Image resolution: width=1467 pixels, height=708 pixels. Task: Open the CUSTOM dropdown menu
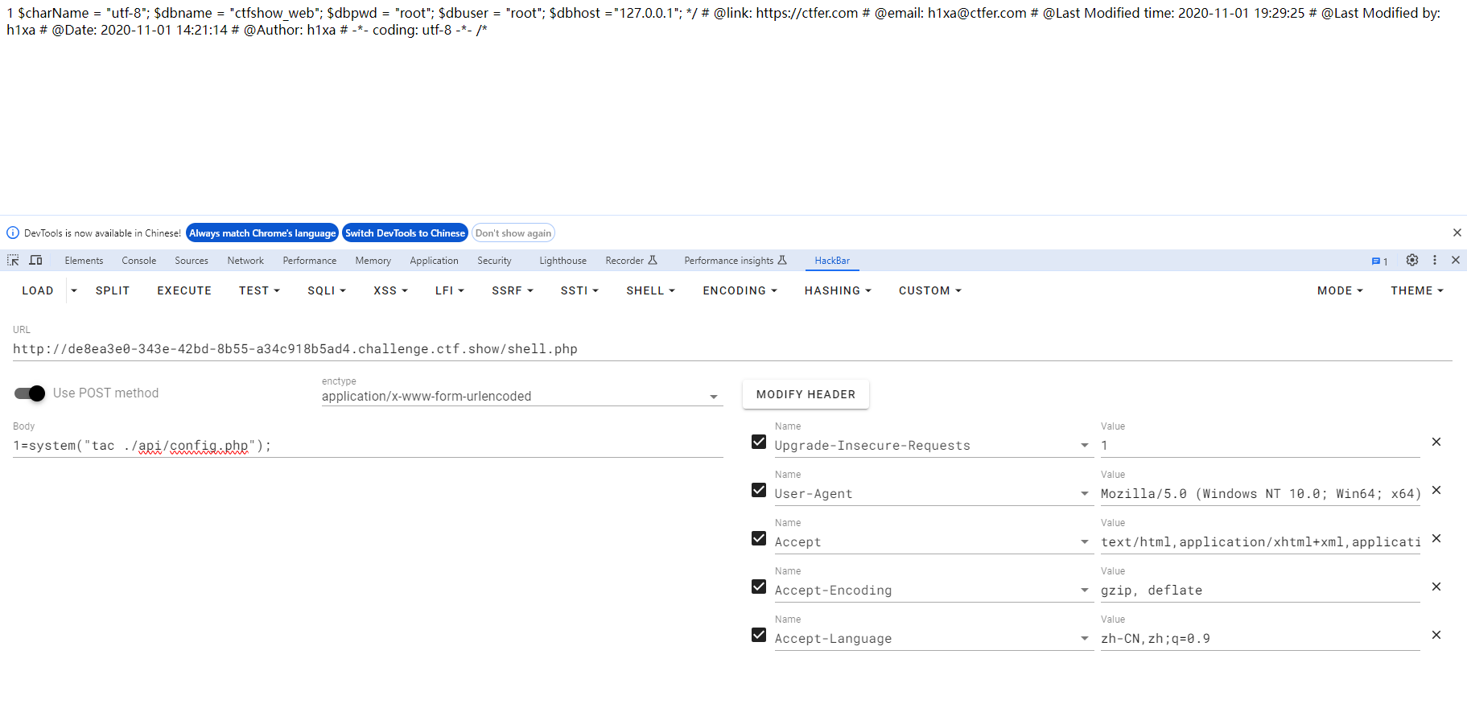pyautogui.click(x=930, y=290)
